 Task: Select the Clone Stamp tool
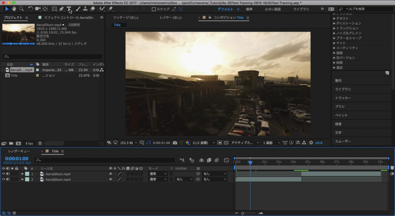pyautogui.click(x=85, y=9)
